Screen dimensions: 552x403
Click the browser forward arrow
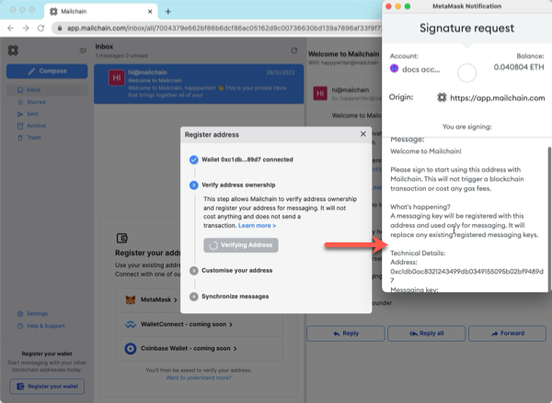[x=26, y=28]
